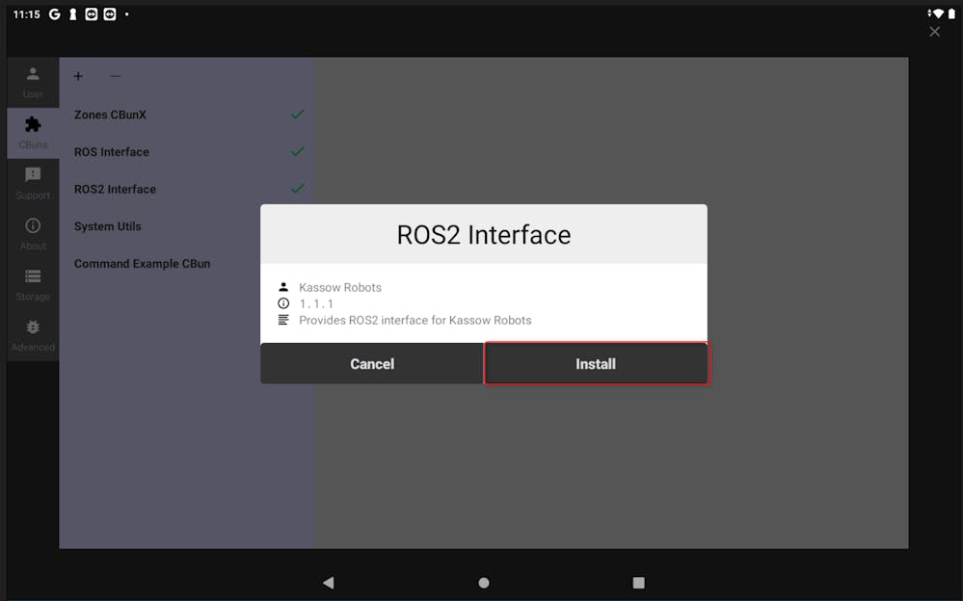Image resolution: width=963 pixels, height=601 pixels.
Task: Tap the Android recent apps square button
Action: click(639, 583)
